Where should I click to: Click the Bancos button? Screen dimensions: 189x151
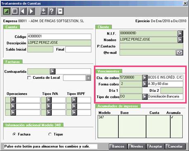click(x=118, y=146)
